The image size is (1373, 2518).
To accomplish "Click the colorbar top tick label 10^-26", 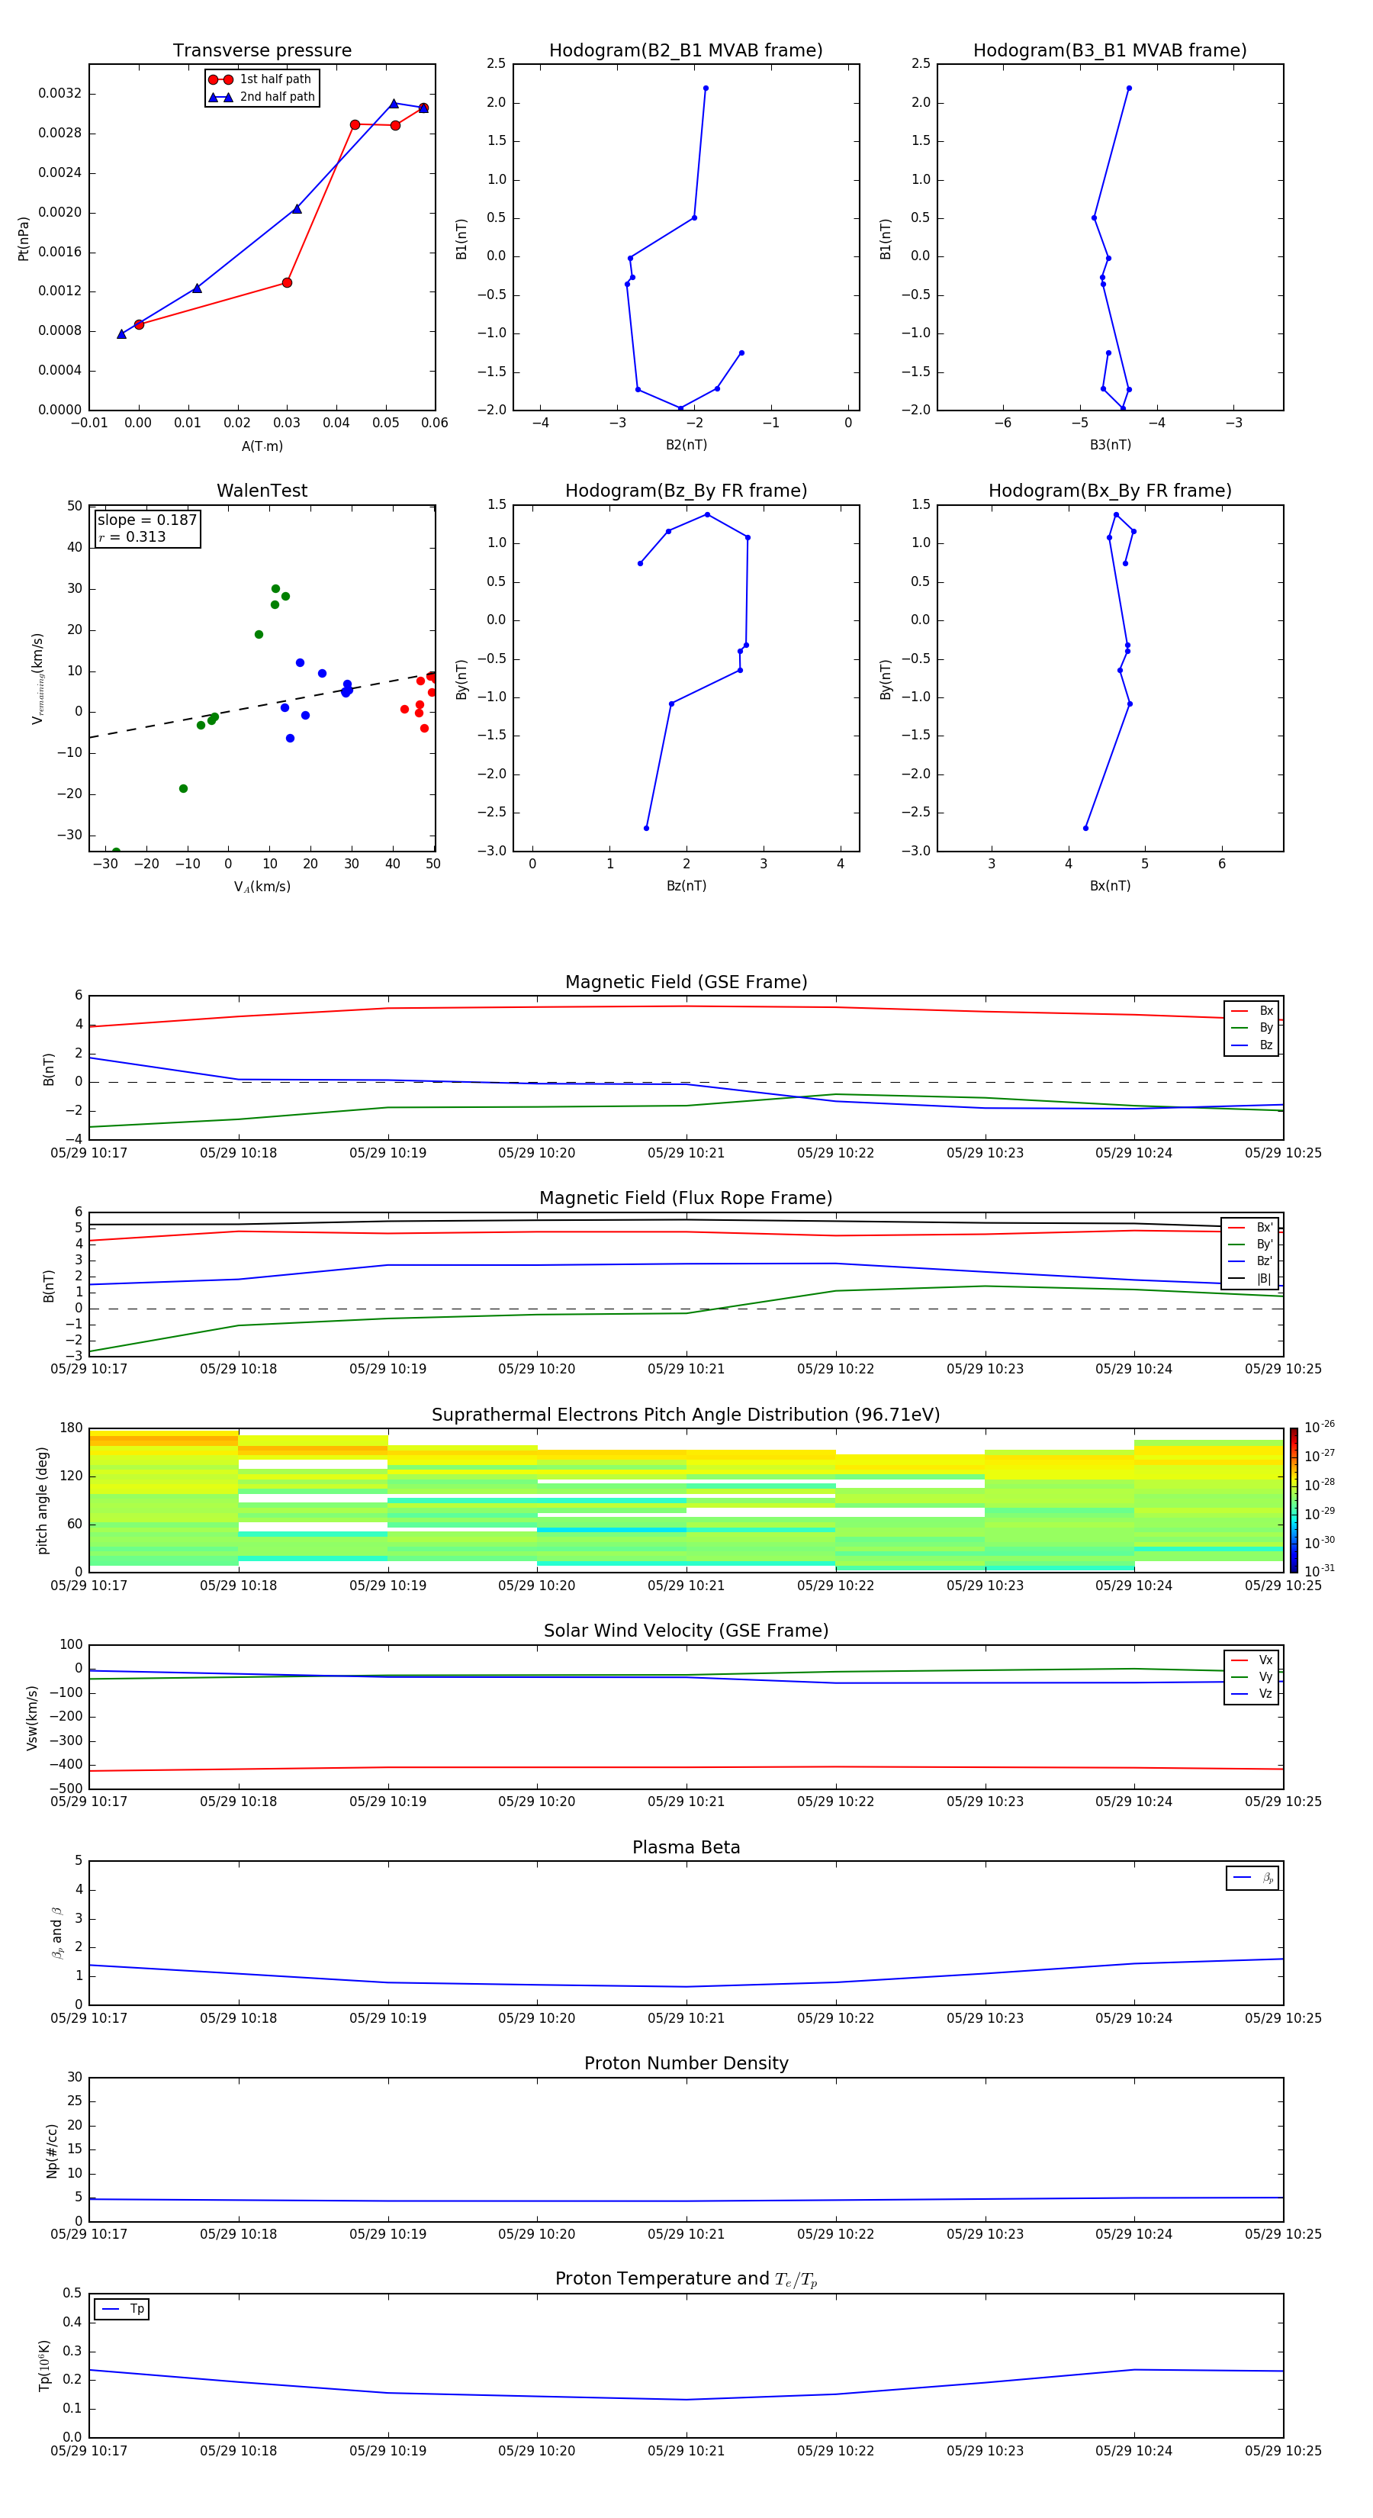I will [x=1320, y=1427].
